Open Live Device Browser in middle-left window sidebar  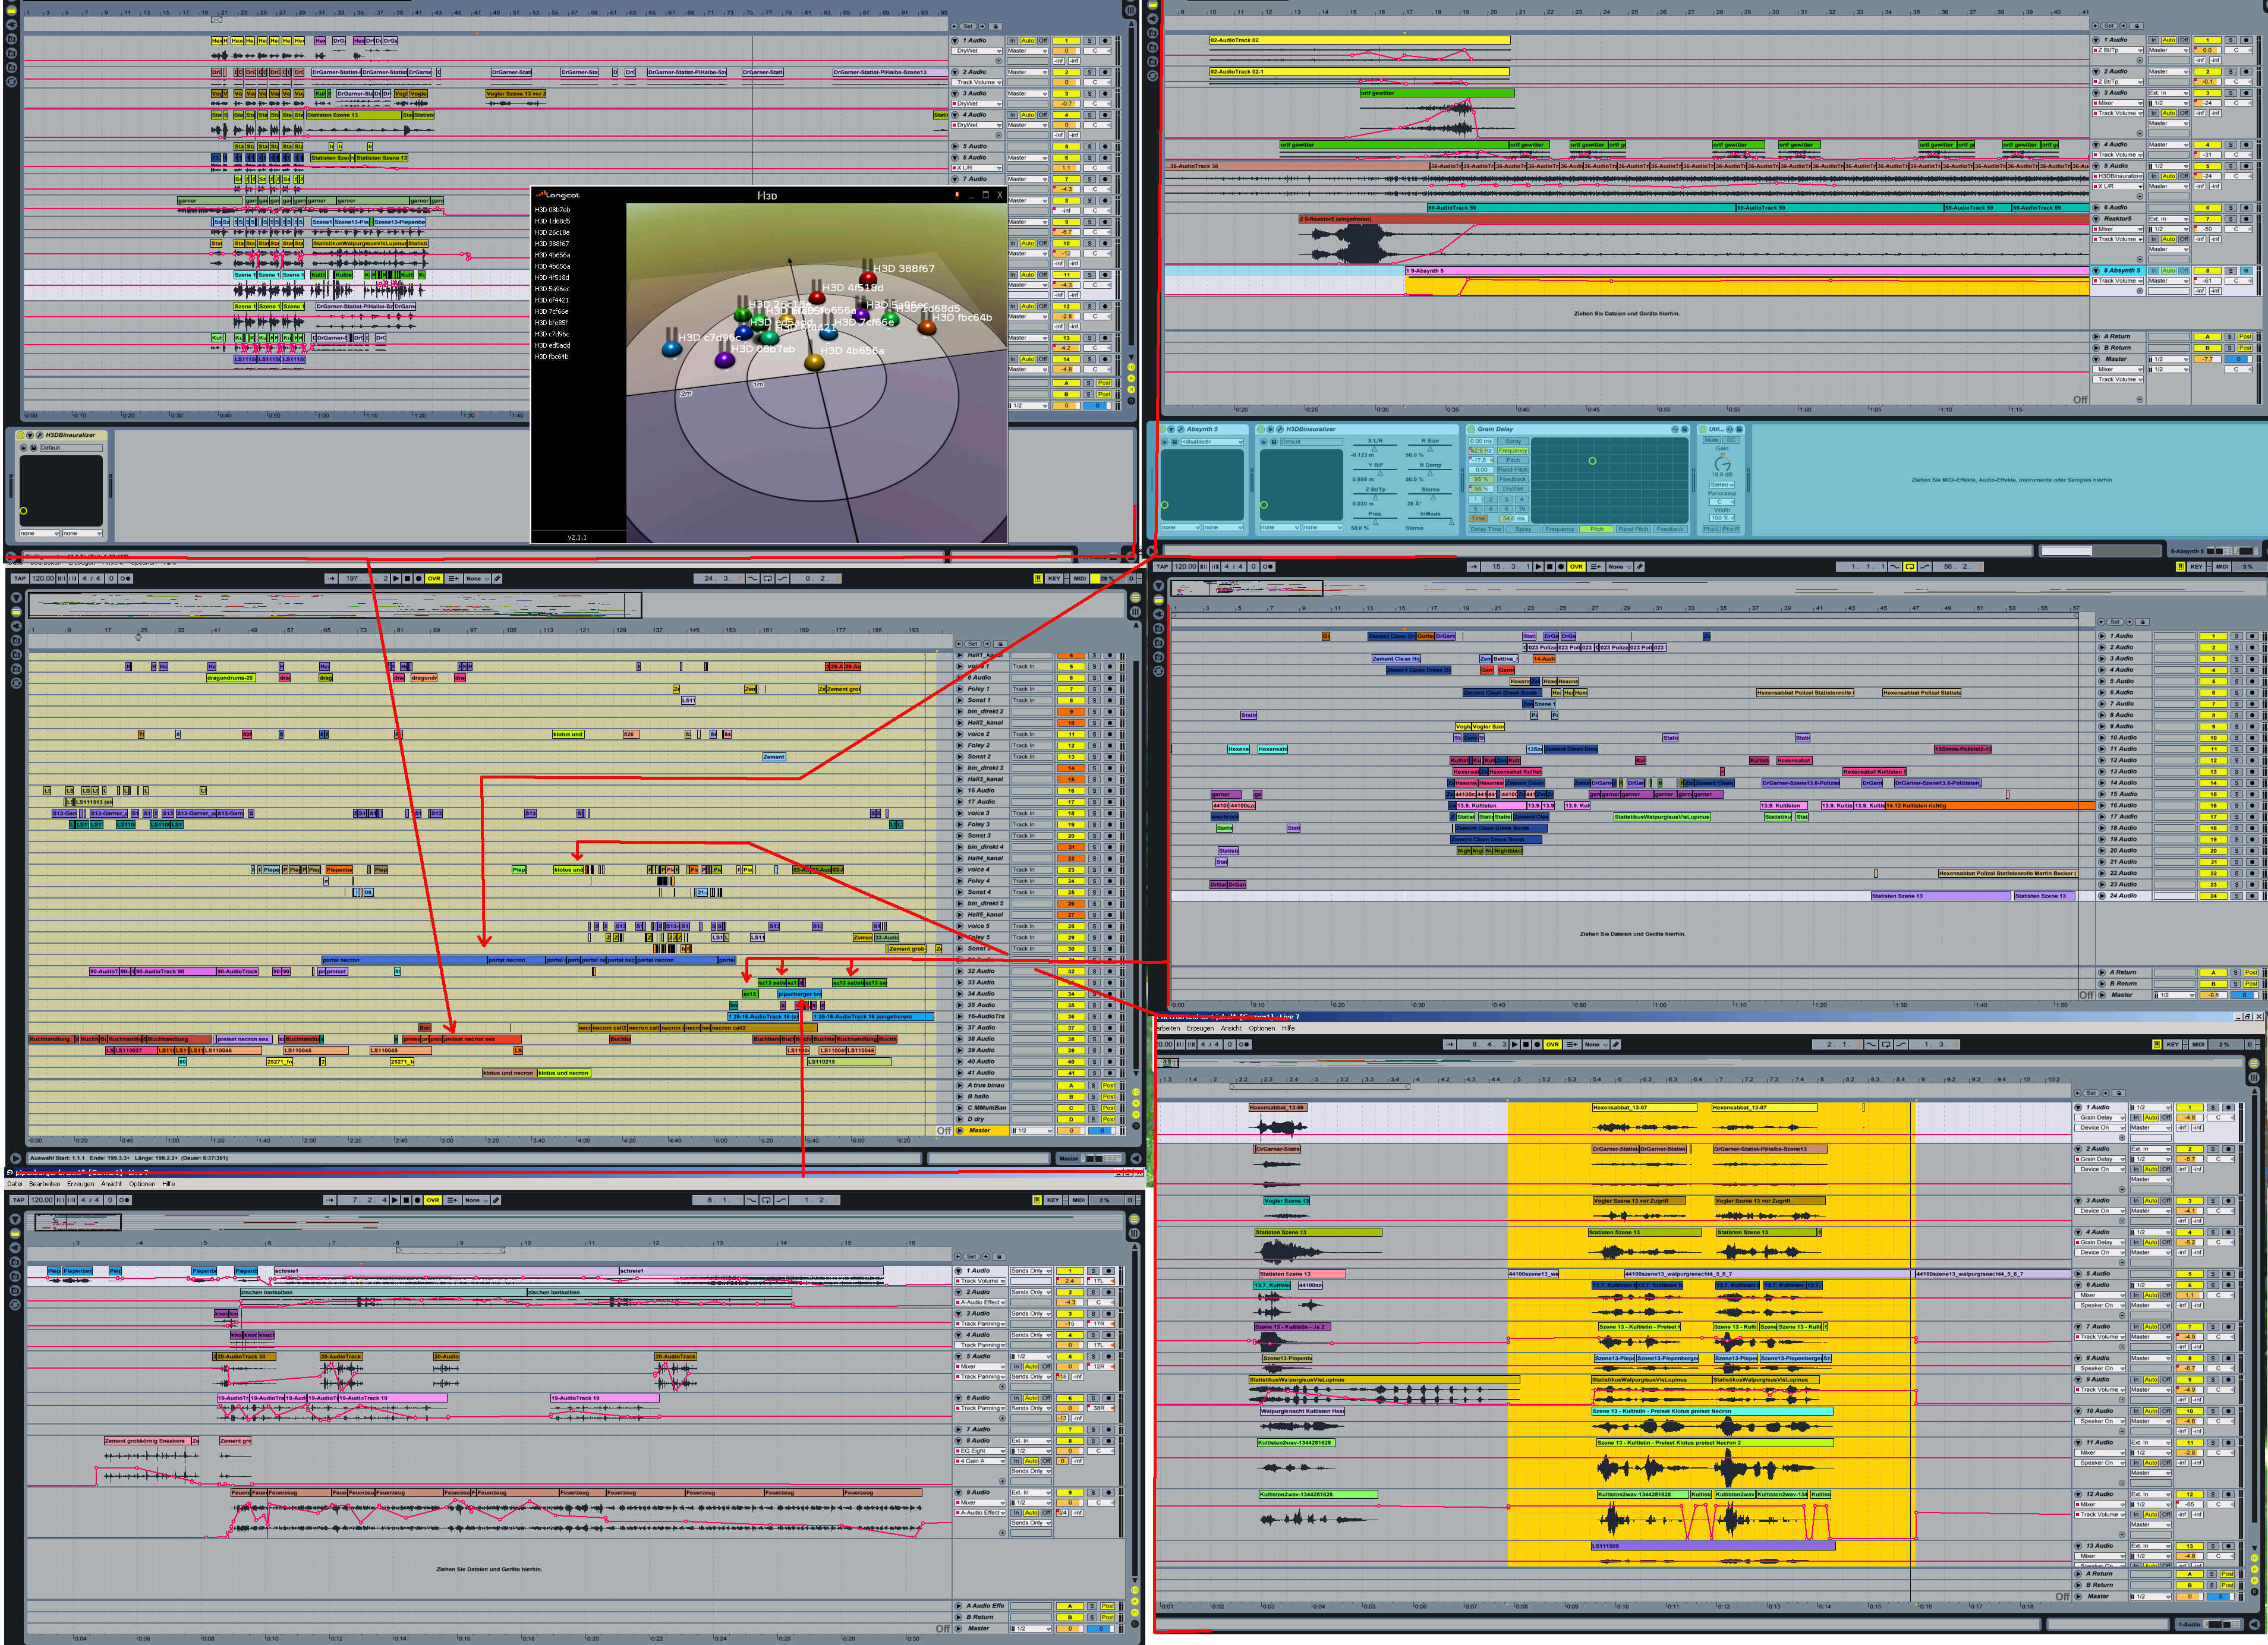pos(16,612)
